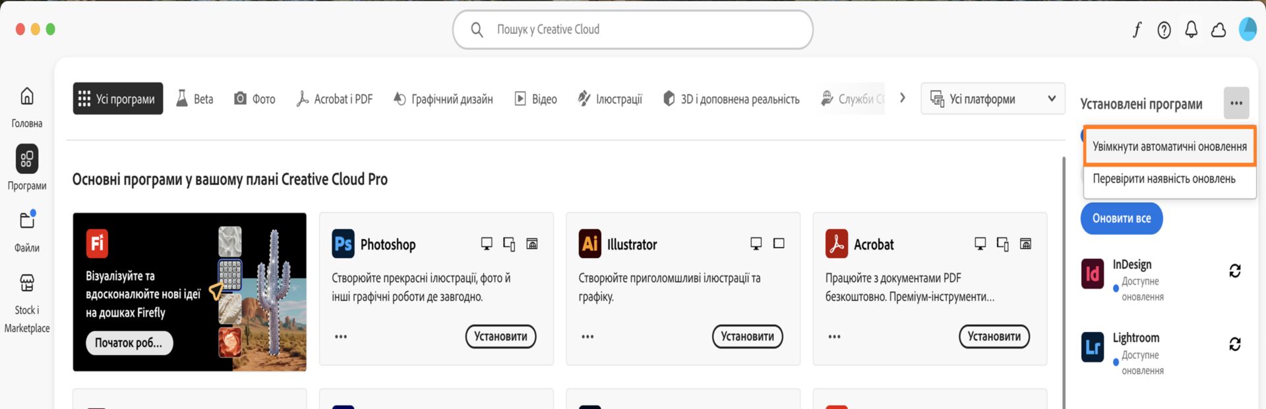Click the Acrobat title text
The width and height of the screenshot is (1266, 409).
tap(874, 244)
